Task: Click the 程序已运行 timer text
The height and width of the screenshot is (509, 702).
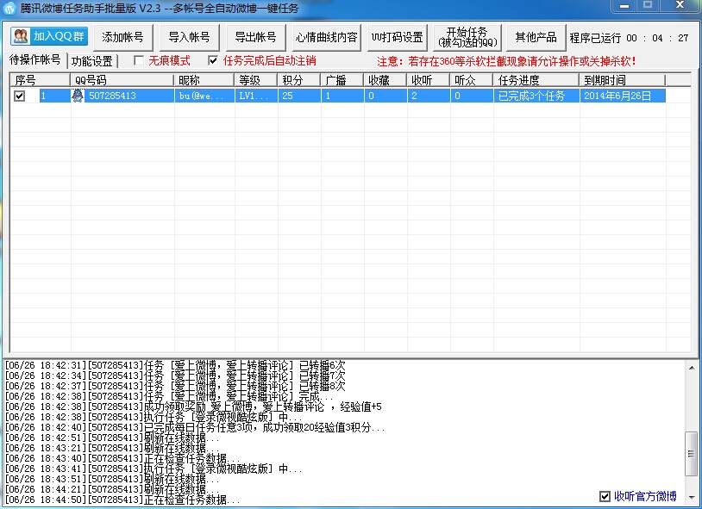Action: point(629,38)
